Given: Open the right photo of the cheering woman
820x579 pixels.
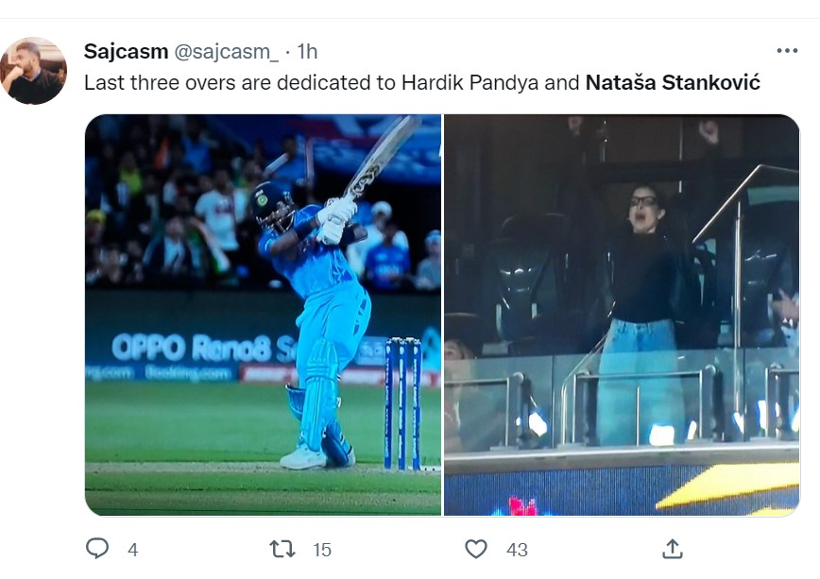Looking at the screenshot, I should point(622,315).
